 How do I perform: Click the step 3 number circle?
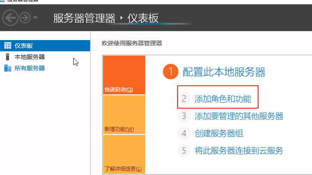coord(184,116)
